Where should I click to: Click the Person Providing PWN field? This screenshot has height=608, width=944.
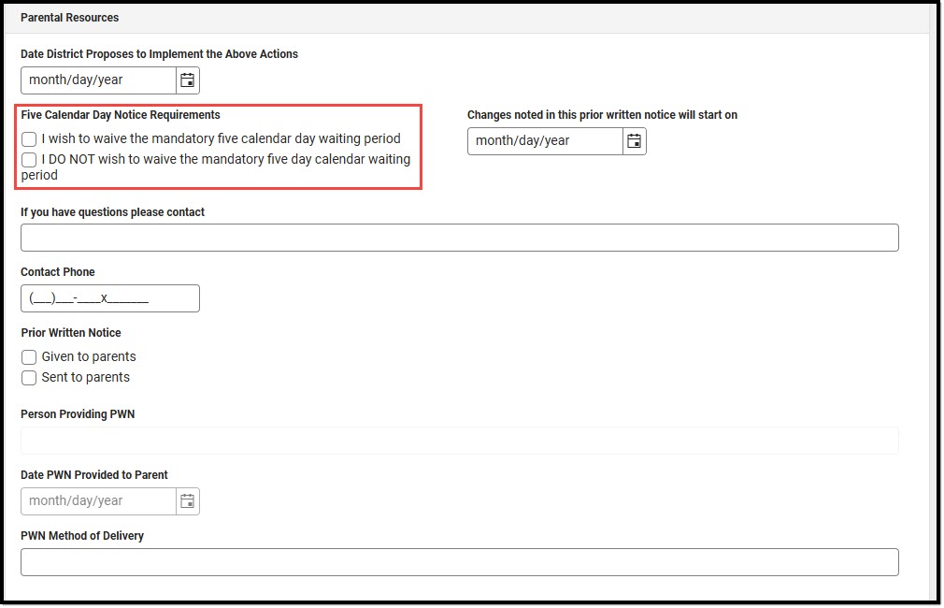click(x=459, y=441)
